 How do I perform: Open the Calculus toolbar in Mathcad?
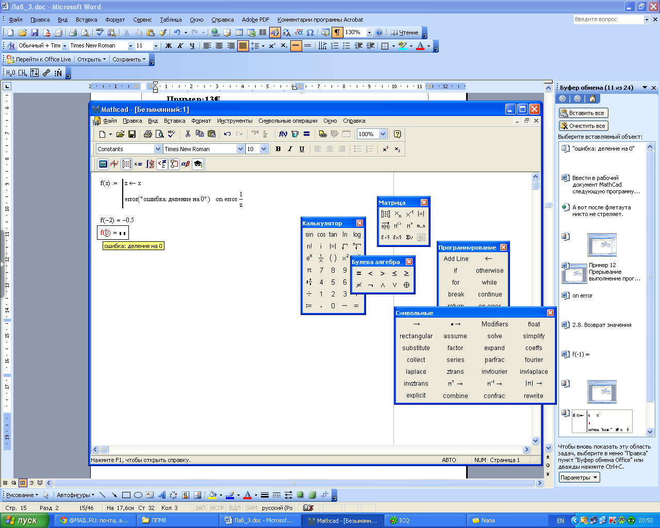[150, 164]
